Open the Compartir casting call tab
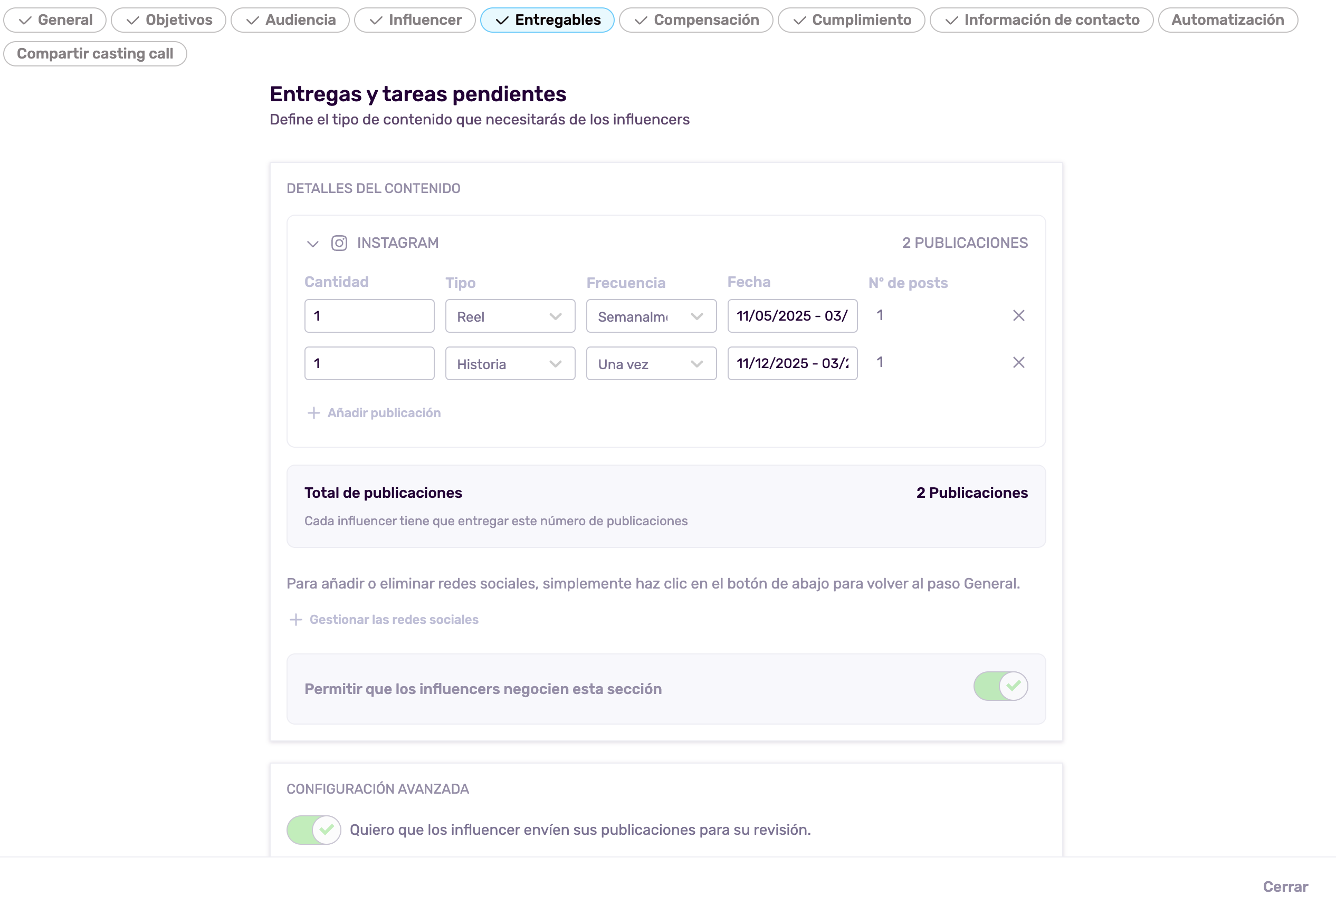The image size is (1336, 906). coord(95,54)
